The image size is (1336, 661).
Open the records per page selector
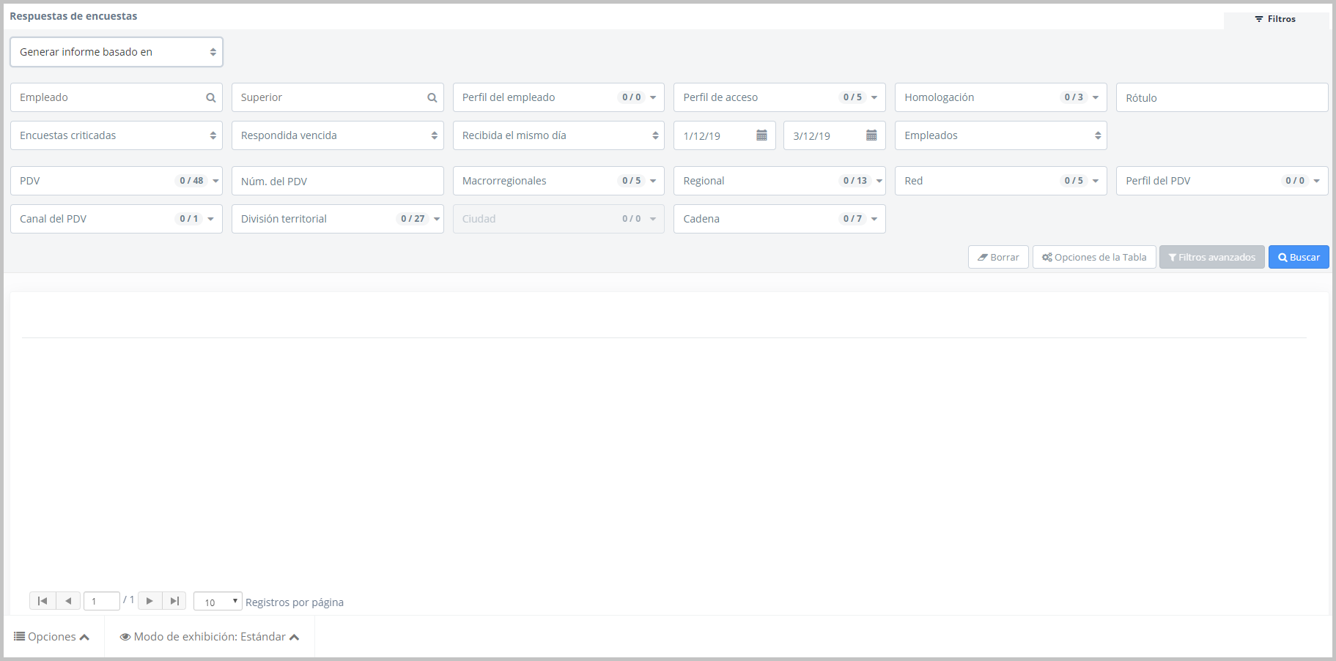tap(218, 602)
